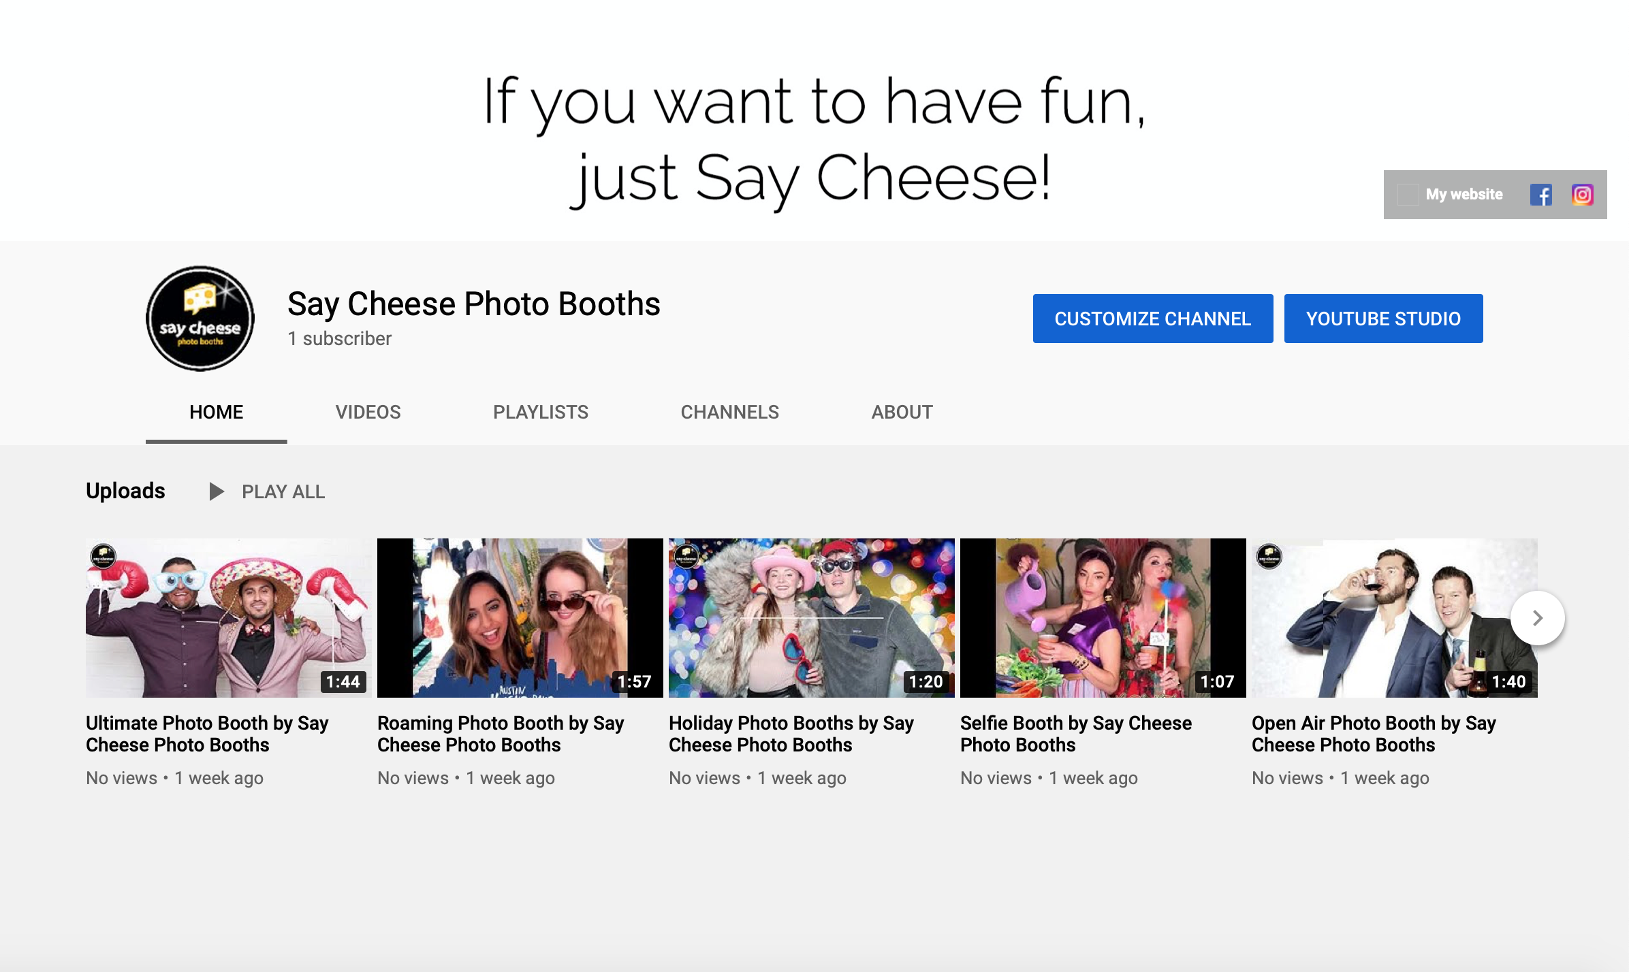Open the ABOUT tab
This screenshot has height=972, width=1629.
(x=902, y=412)
